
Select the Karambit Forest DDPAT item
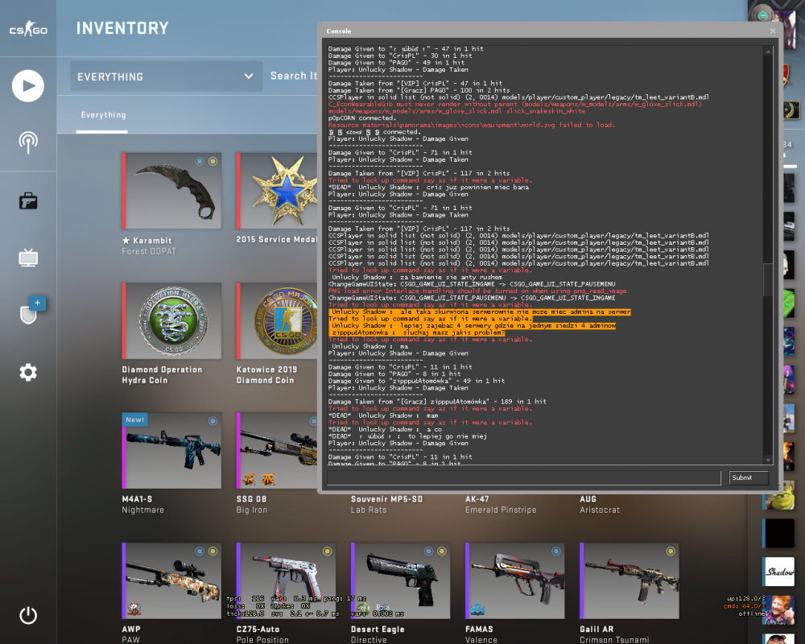[x=171, y=204]
